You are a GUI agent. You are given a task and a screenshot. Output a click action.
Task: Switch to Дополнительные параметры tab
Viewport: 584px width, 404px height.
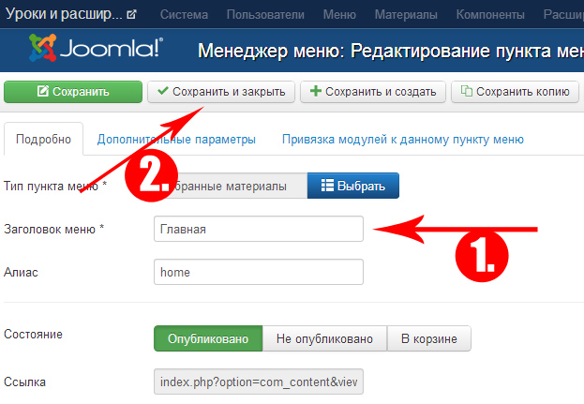coord(176,140)
